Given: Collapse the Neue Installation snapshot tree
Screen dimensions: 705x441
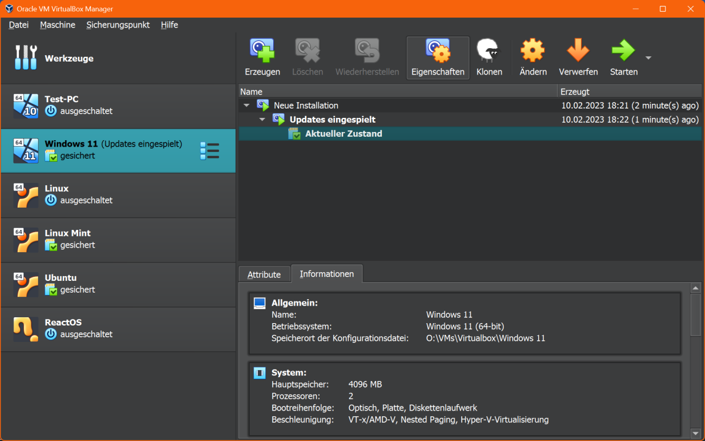Looking at the screenshot, I should coord(247,106).
